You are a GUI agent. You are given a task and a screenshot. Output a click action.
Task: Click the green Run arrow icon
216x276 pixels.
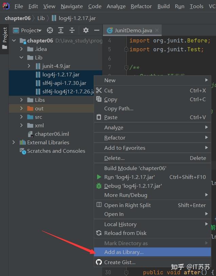99,177
